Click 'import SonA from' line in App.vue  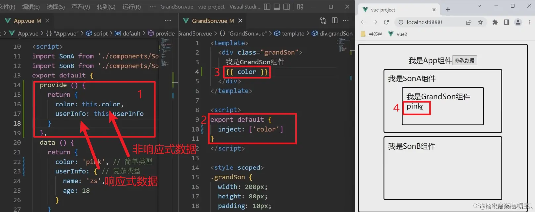(96, 56)
